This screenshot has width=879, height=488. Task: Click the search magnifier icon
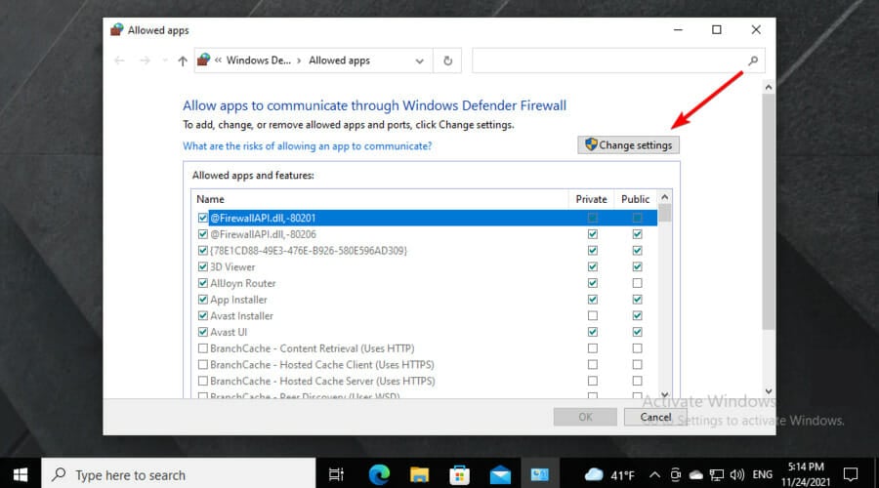point(753,61)
